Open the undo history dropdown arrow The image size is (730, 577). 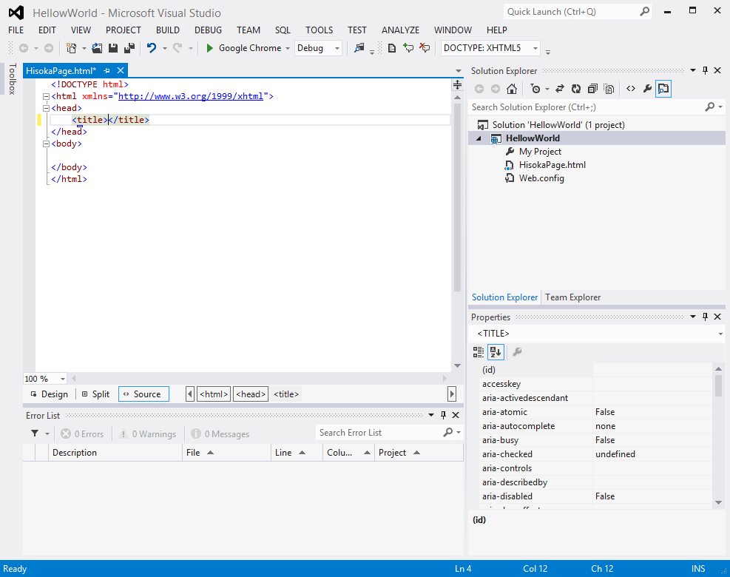point(165,48)
